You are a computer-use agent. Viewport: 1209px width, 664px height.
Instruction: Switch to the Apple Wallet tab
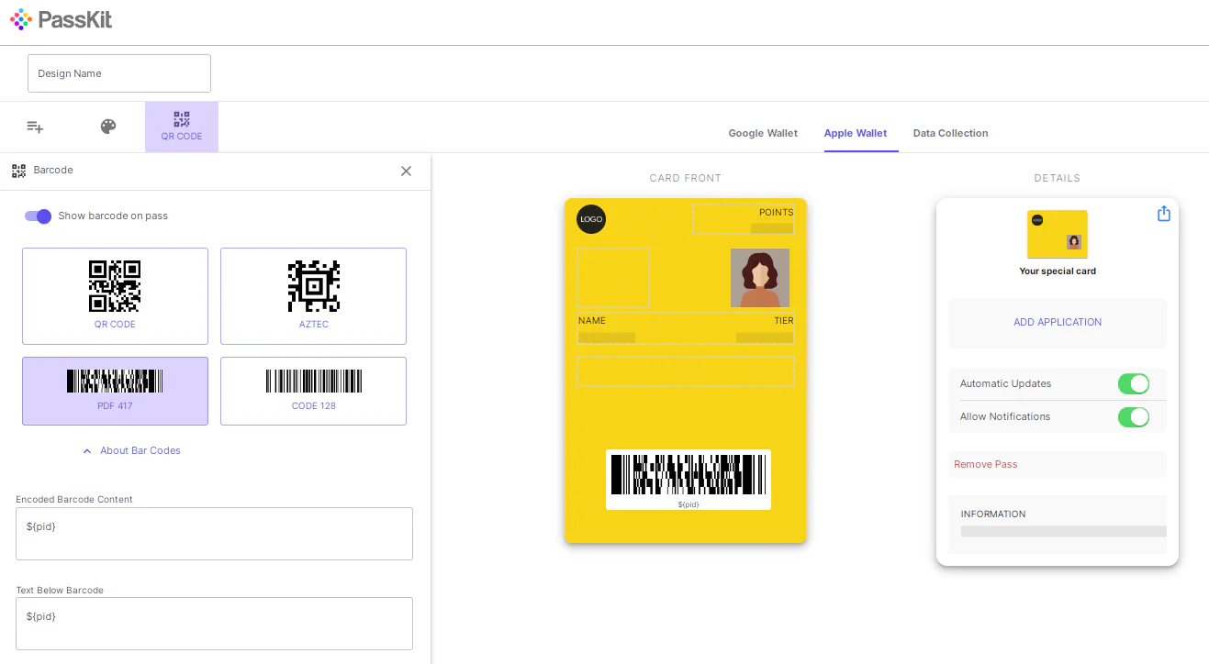(856, 133)
